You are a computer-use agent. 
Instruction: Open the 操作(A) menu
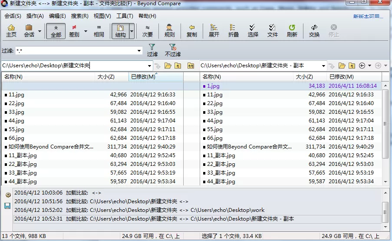coord(35,16)
